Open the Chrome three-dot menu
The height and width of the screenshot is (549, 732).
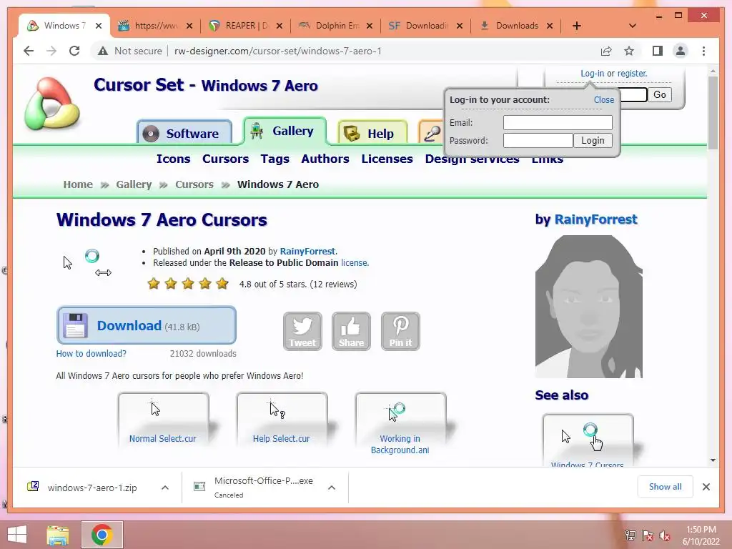point(703,51)
